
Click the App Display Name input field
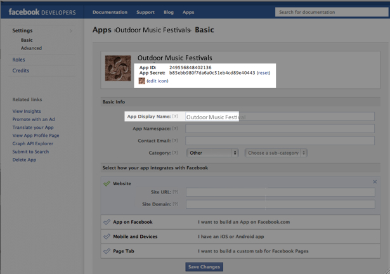[x=280, y=117]
